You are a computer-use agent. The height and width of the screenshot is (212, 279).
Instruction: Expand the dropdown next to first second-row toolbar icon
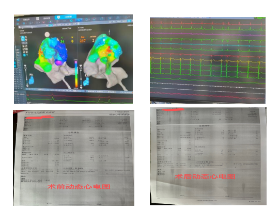pos(26,23)
